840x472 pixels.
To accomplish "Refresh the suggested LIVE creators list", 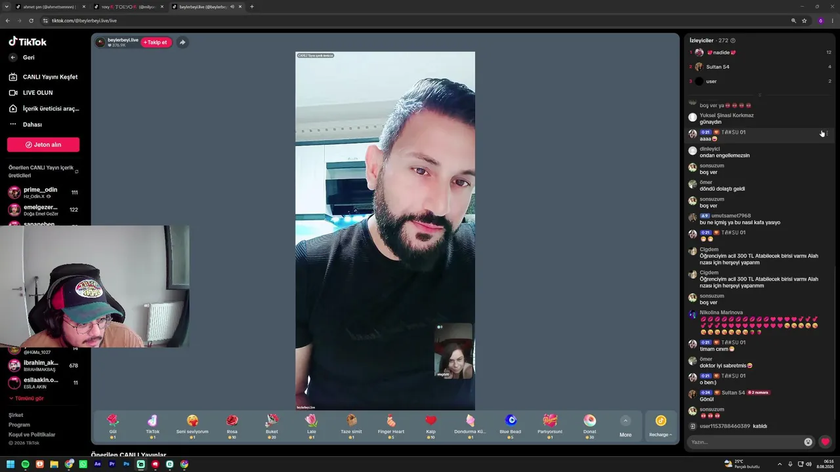I will click(x=77, y=172).
